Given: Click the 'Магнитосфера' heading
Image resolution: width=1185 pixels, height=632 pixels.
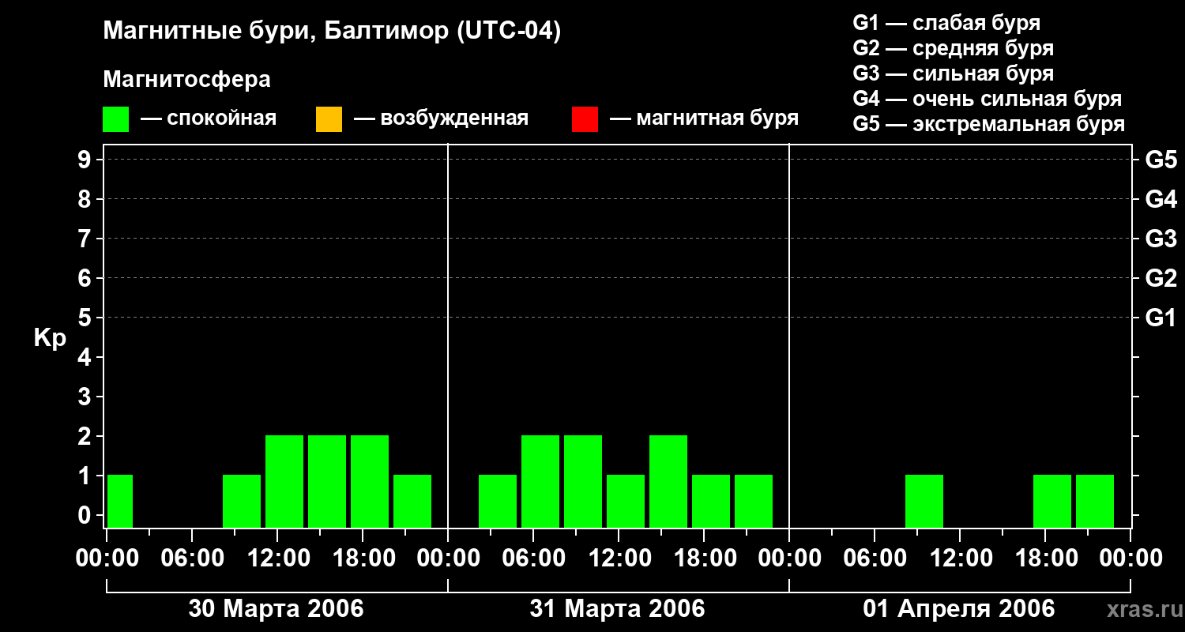Looking at the screenshot, I should [x=186, y=80].
